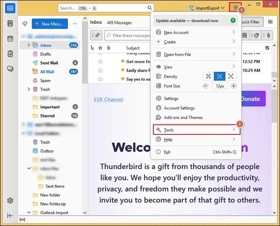Click the Filter these messages field
280x226 pixels.
127,35
